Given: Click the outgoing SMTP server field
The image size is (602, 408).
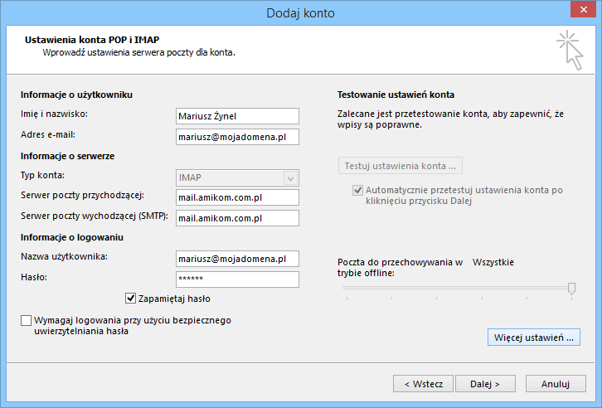Looking at the screenshot, I should point(237,218).
